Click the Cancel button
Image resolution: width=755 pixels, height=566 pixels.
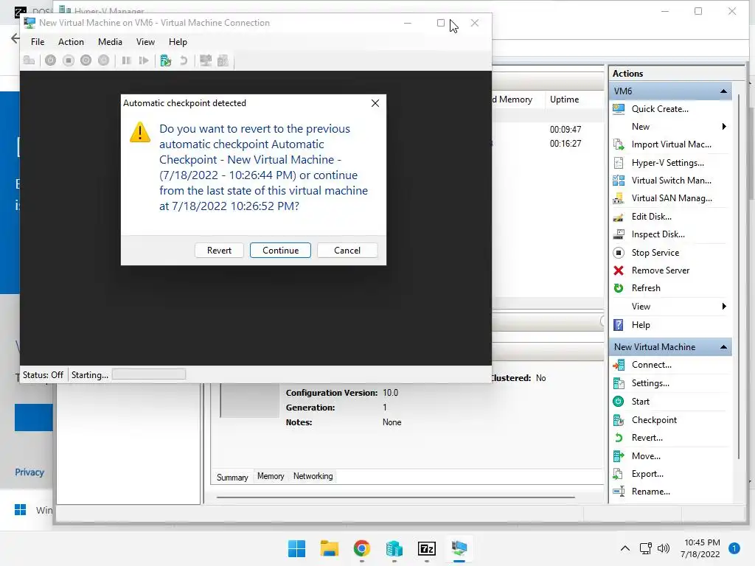(347, 251)
